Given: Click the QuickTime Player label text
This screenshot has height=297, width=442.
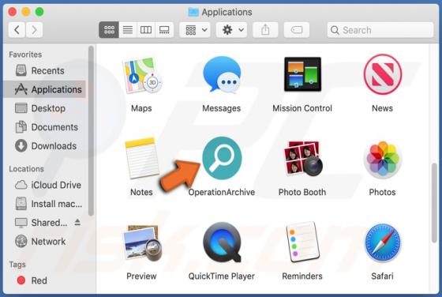Looking at the screenshot, I should tap(222, 276).
